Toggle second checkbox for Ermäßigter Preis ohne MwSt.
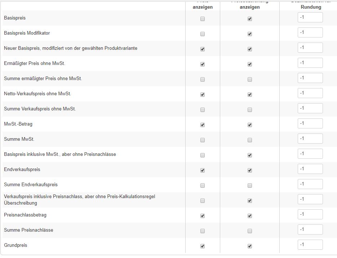 250,64
